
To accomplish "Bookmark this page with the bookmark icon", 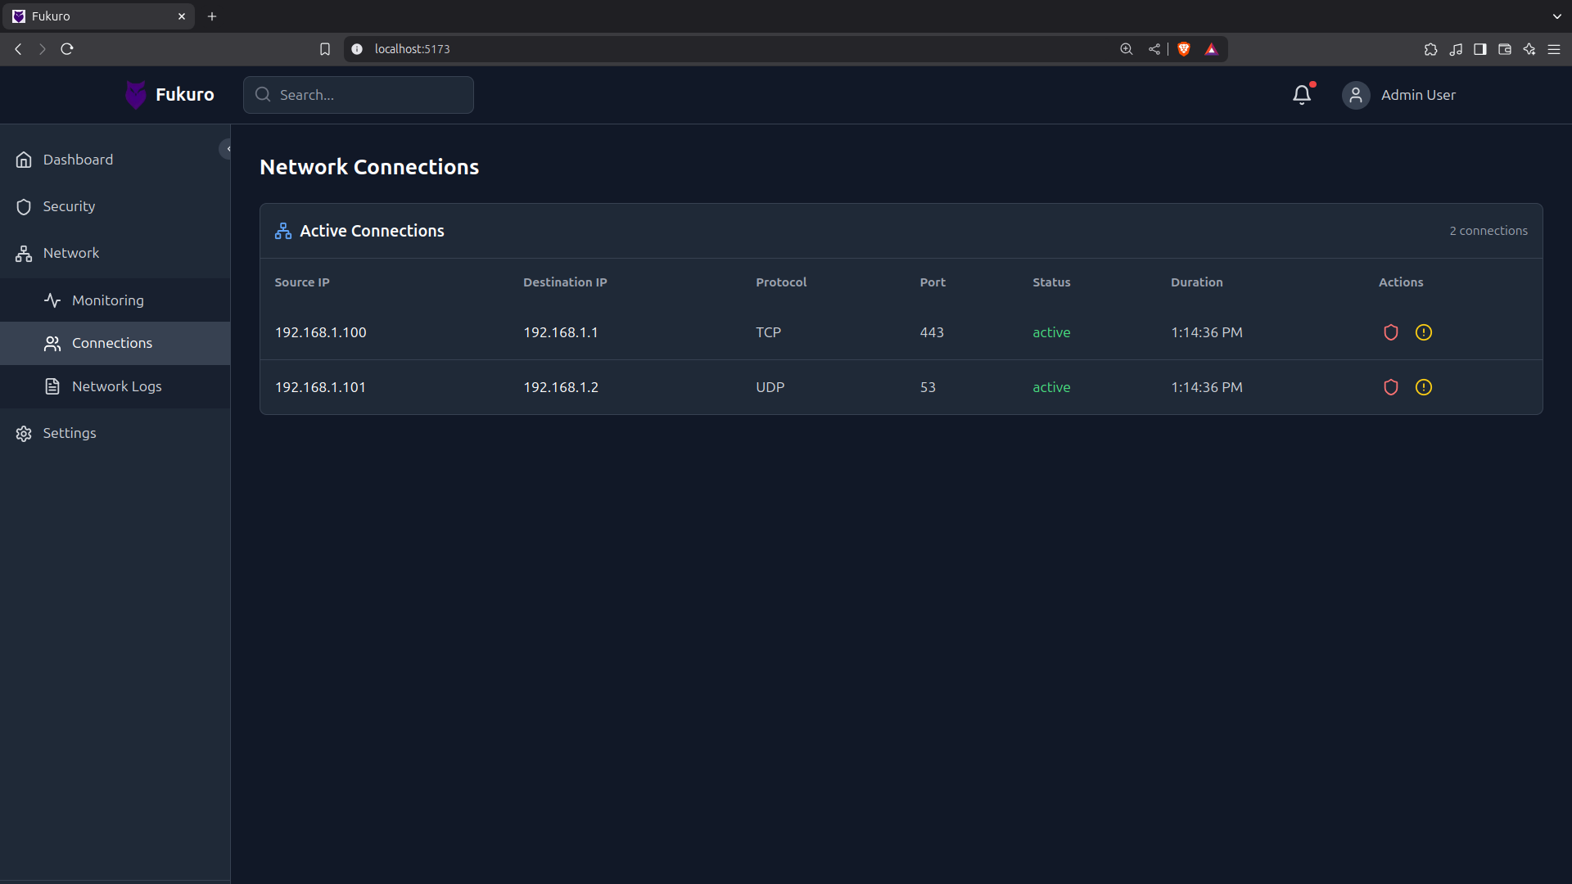I will pos(325,49).
